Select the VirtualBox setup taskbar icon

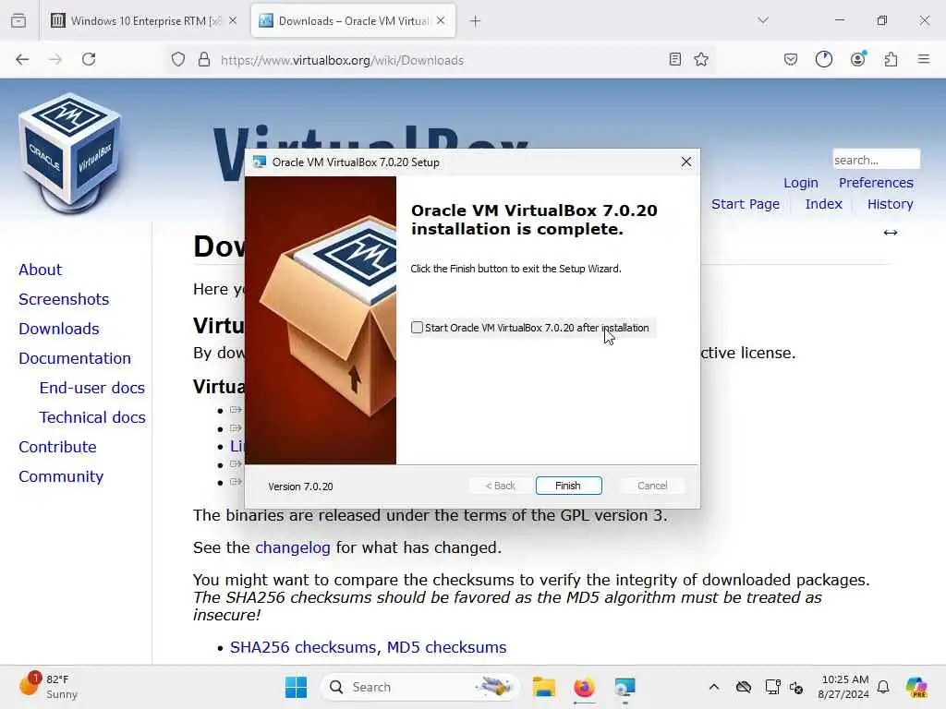pyautogui.click(x=625, y=687)
